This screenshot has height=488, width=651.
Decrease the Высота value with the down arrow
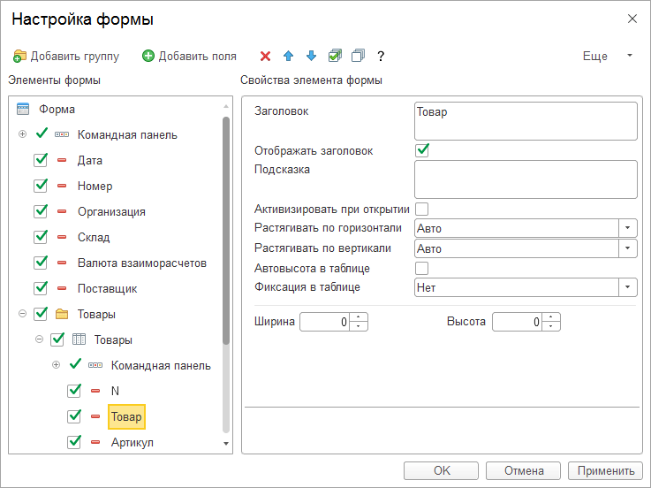551,326
